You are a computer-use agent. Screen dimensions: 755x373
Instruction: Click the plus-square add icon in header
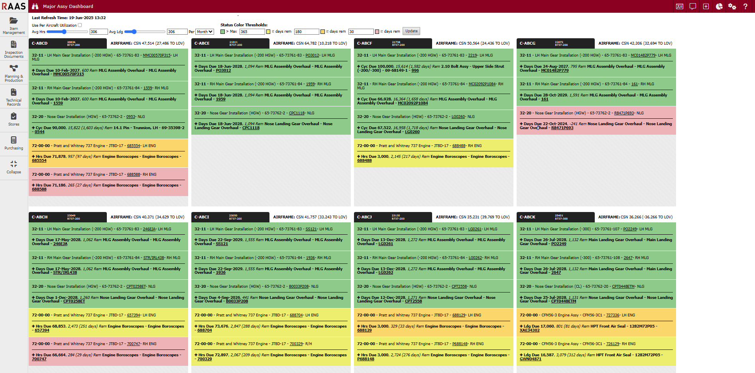pyautogui.click(x=706, y=6)
